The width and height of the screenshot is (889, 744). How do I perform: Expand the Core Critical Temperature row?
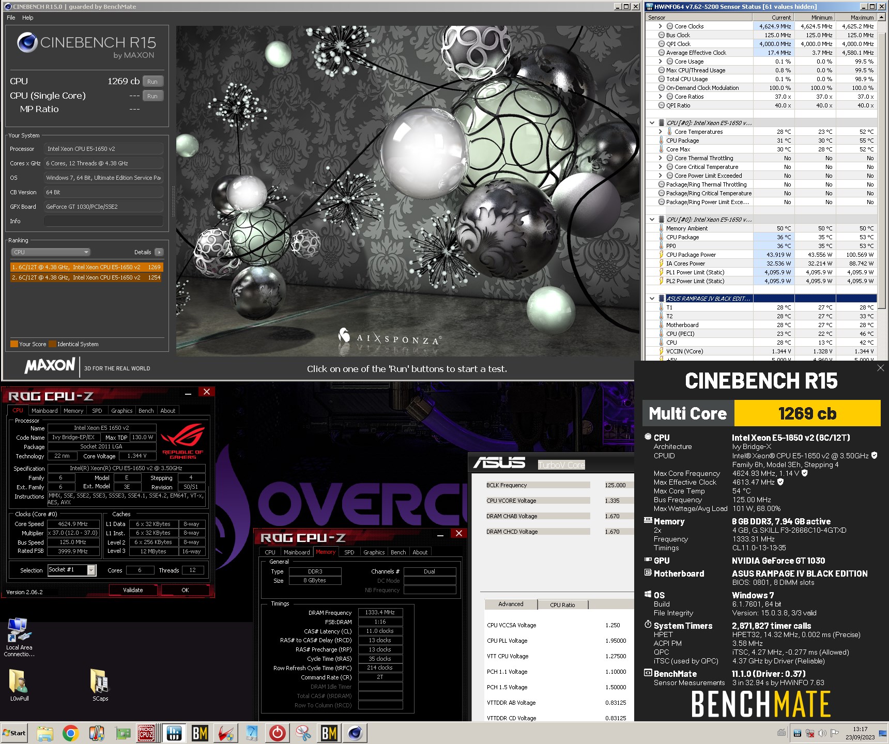click(660, 166)
